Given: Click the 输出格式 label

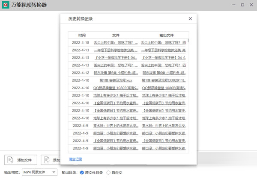Looking at the screenshot, I should tap(12, 173).
